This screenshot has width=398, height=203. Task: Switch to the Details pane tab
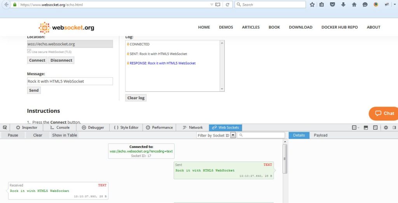tap(299, 135)
